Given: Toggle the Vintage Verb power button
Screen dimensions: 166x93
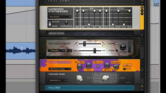Looking at the screenshot, I should (142, 74).
